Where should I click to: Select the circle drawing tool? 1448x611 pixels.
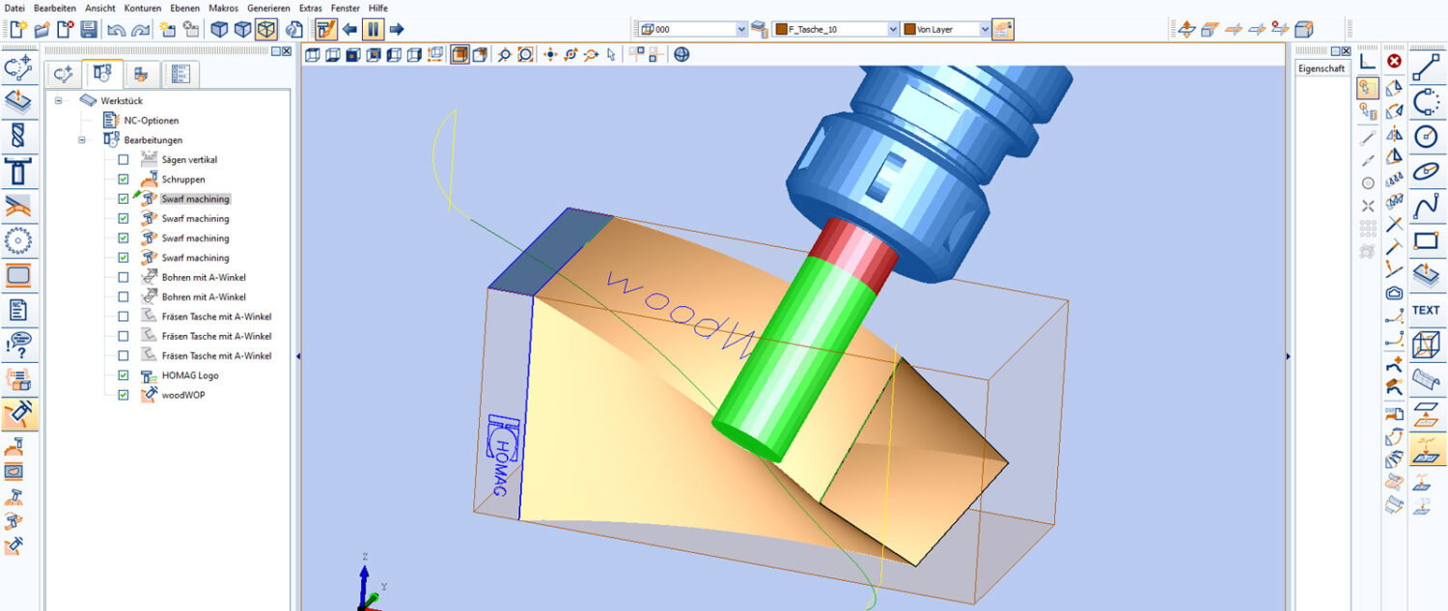coord(1426,137)
